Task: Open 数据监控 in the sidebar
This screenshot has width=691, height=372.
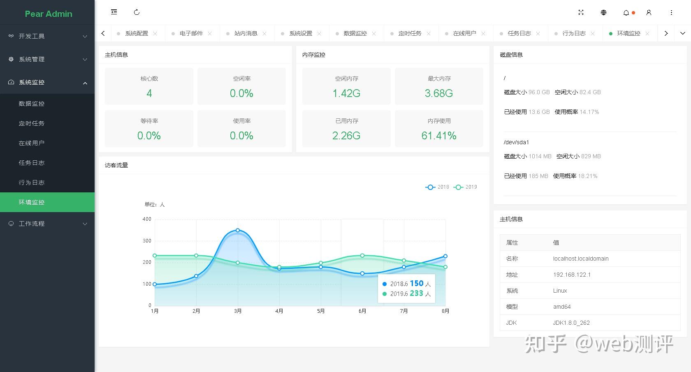Action: point(47,104)
